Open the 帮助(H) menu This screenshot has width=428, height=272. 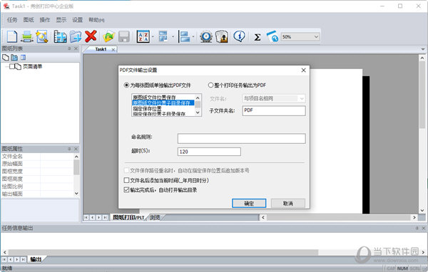tap(96, 20)
